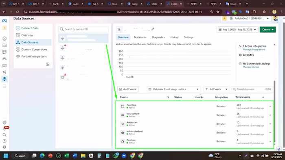Reload the page with the browser refresh icon
Screen dimensions: 285x160
(x=18, y=12)
